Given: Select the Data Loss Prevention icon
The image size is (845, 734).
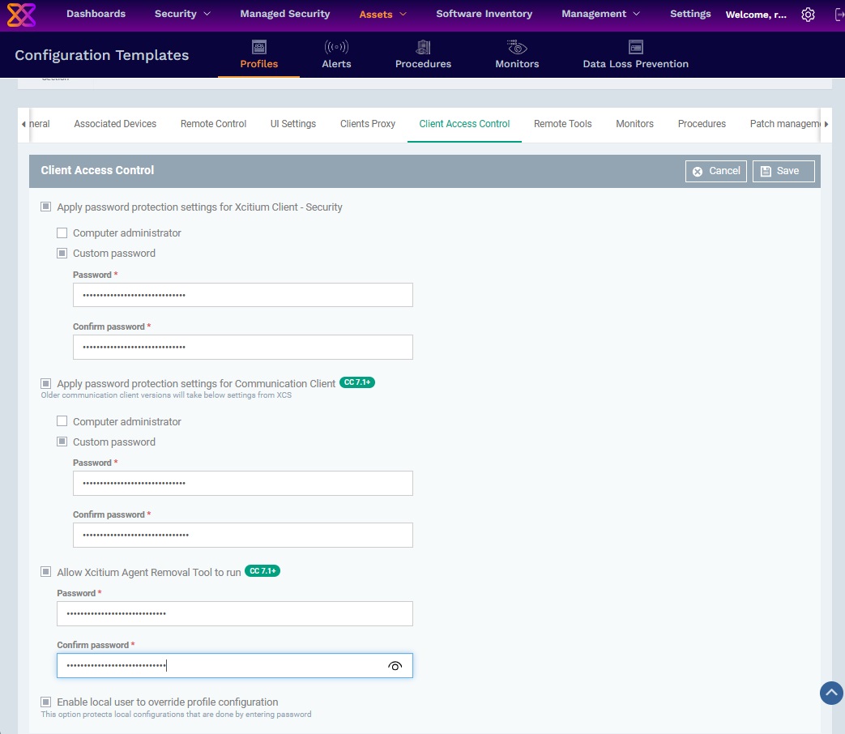Looking at the screenshot, I should coord(636,48).
